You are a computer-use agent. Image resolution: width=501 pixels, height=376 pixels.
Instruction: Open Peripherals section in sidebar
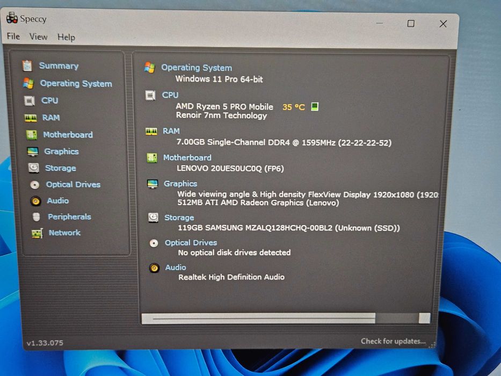coord(70,217)
